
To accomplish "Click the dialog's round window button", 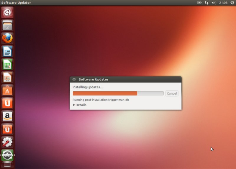I will pos(74,79).
